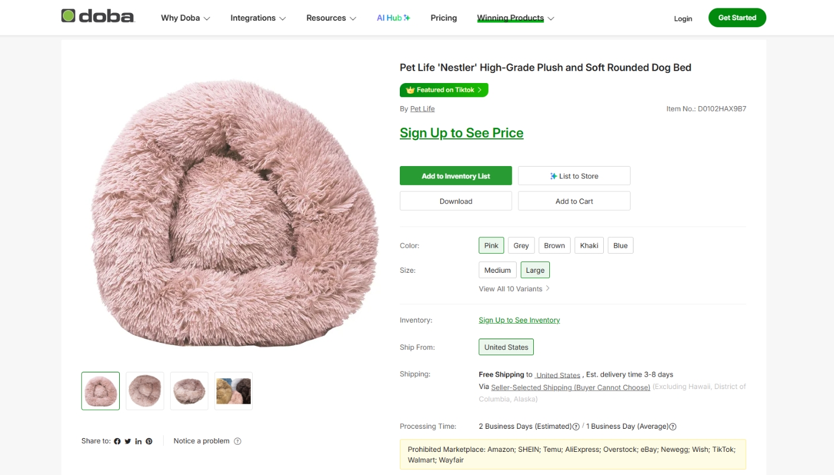This screenshot has width=834, height=475.
Task: Open the Winning Products menu
Action: coord(511,18)
